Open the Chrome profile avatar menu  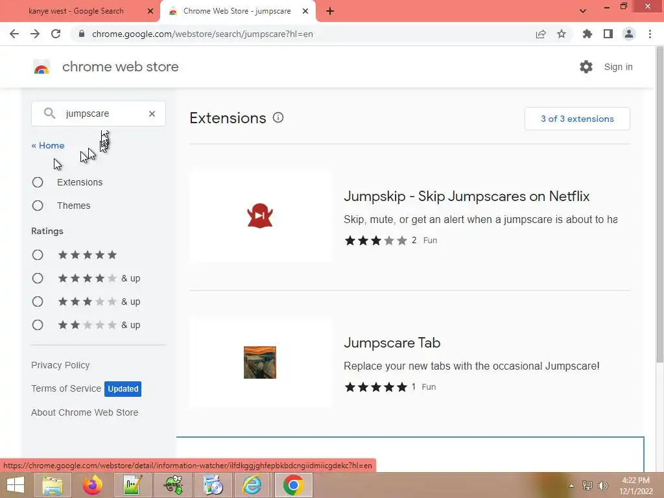(629, 34)
